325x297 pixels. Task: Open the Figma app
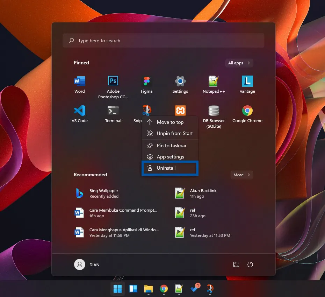click(x=146, y=81)
